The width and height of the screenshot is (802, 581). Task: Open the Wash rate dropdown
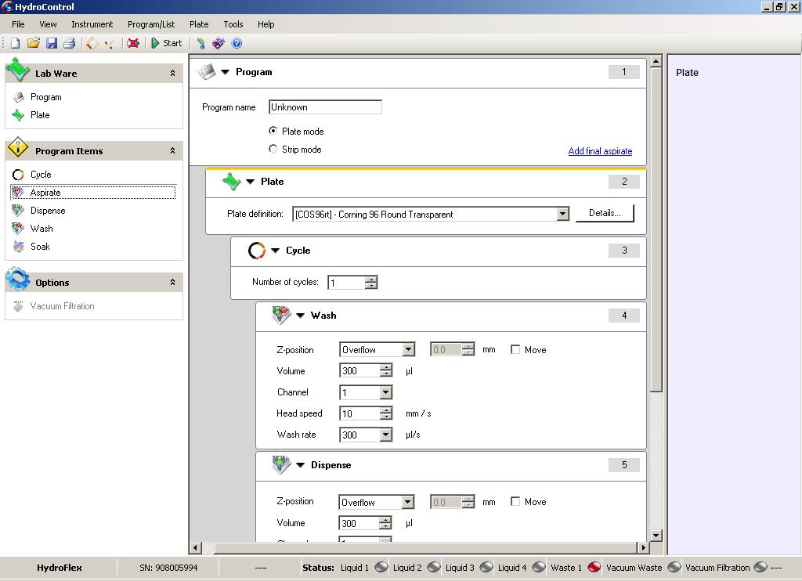pos(386,435)
